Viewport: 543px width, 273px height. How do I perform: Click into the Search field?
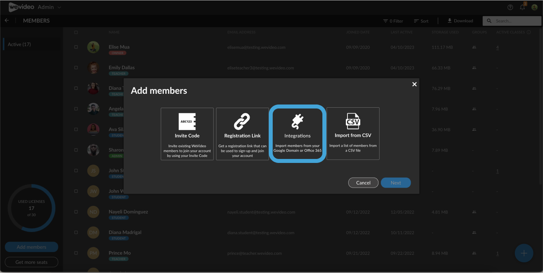pos(512,21)
